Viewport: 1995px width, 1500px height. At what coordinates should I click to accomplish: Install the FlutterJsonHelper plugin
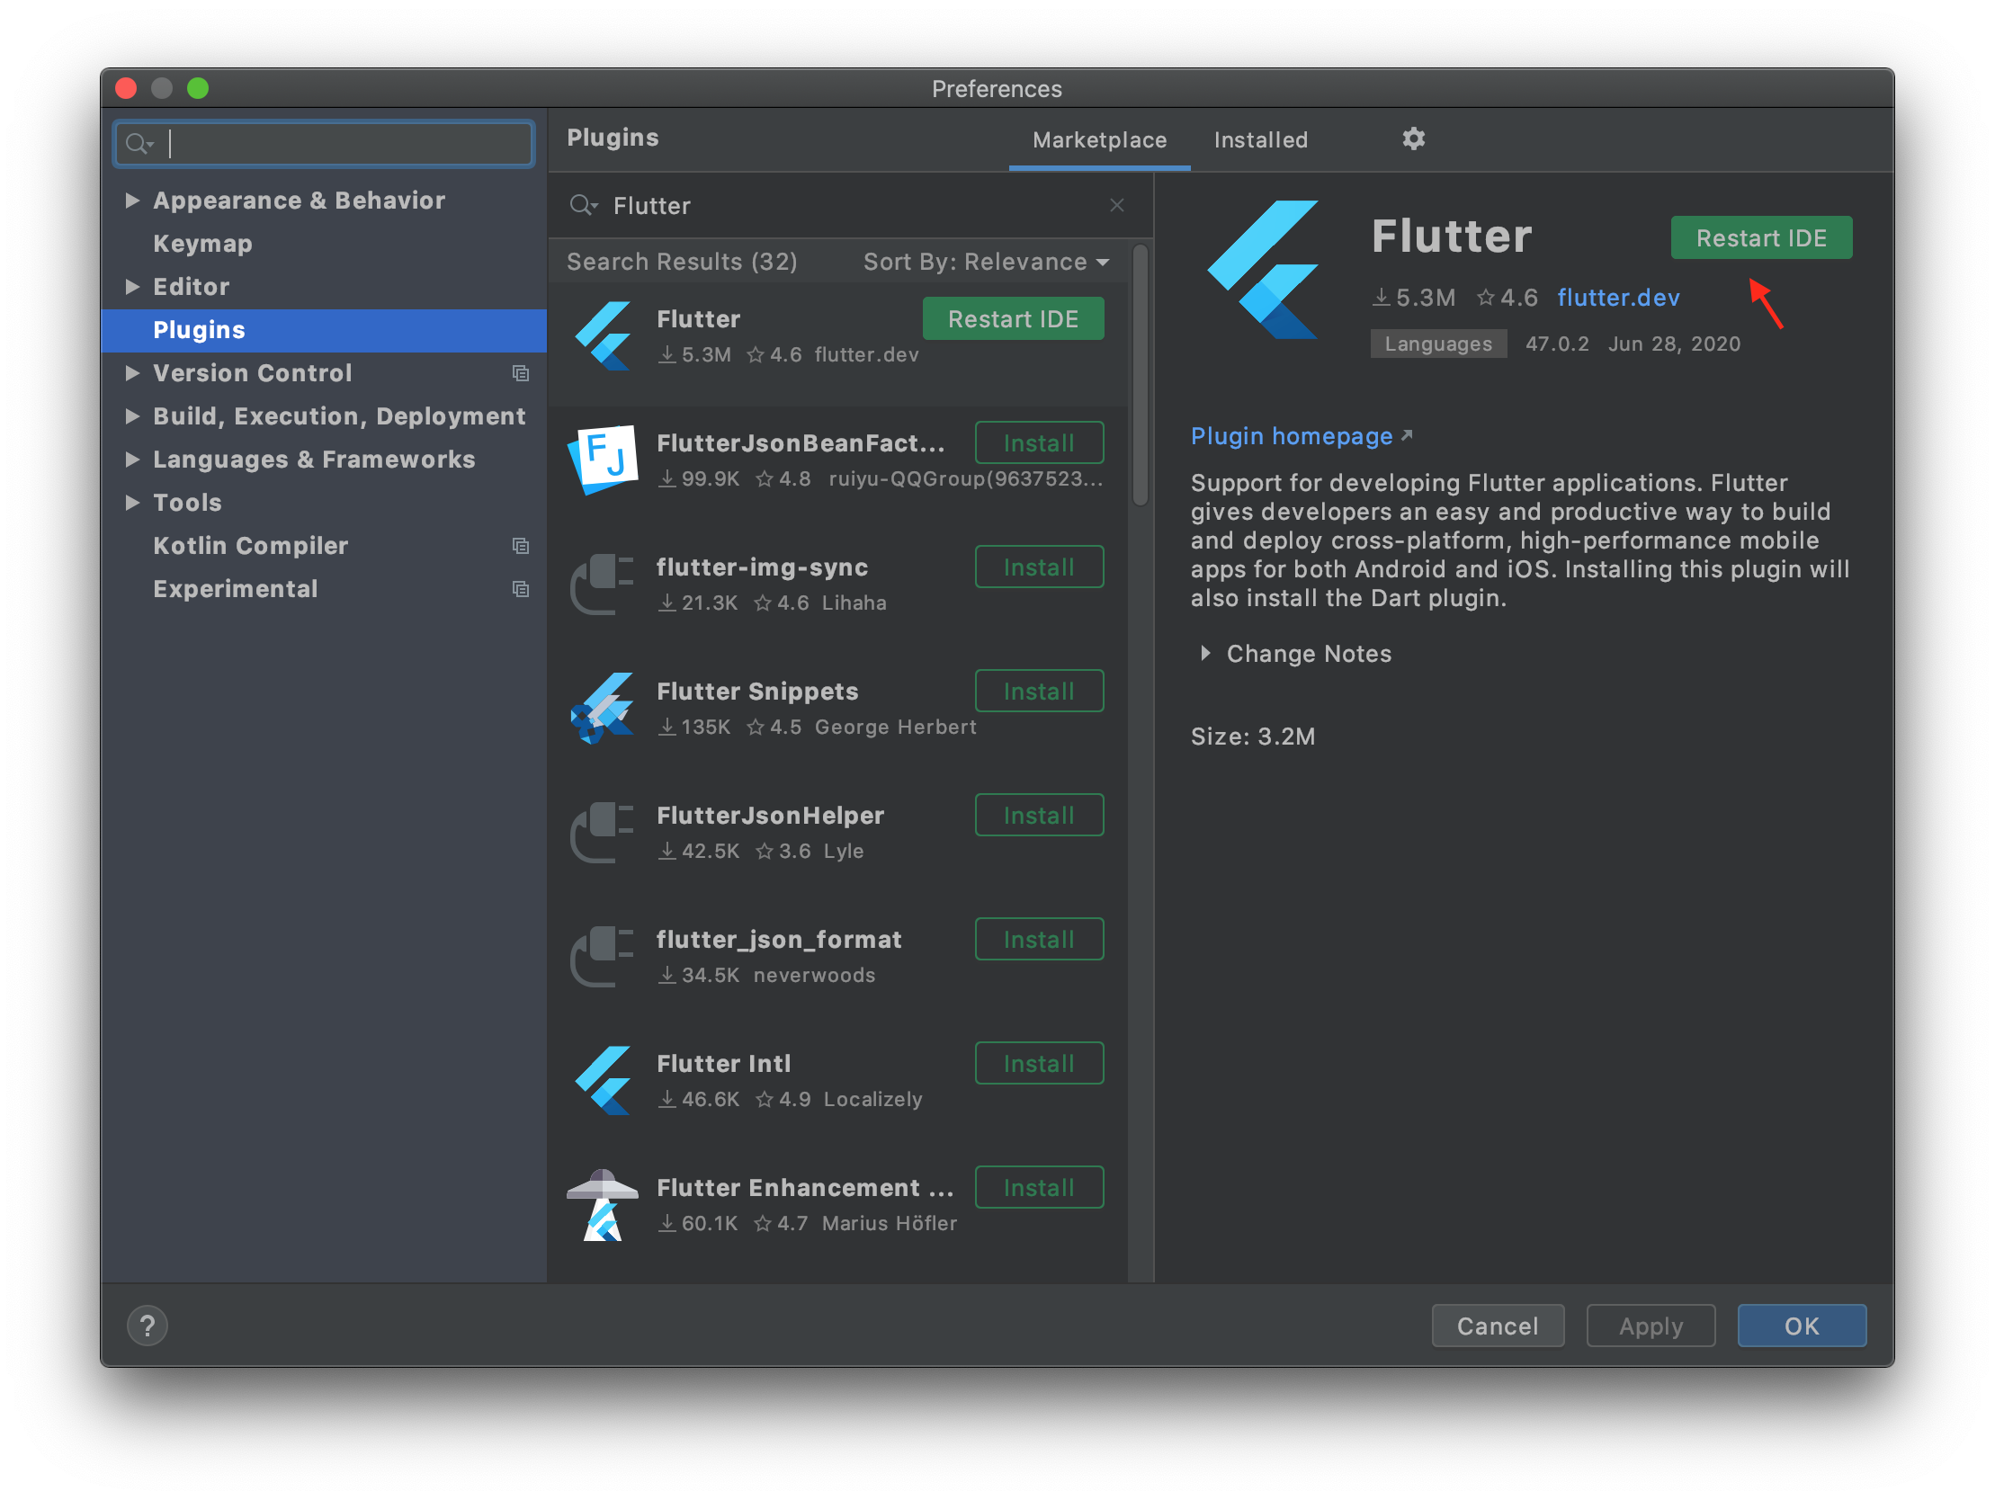[x=1039, y=816]
